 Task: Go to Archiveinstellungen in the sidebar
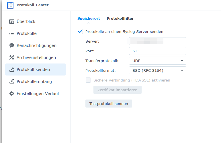point(36,57)
